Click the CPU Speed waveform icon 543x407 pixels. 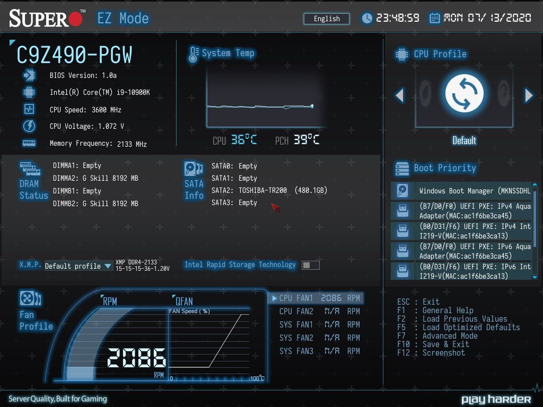click(29, 109)
